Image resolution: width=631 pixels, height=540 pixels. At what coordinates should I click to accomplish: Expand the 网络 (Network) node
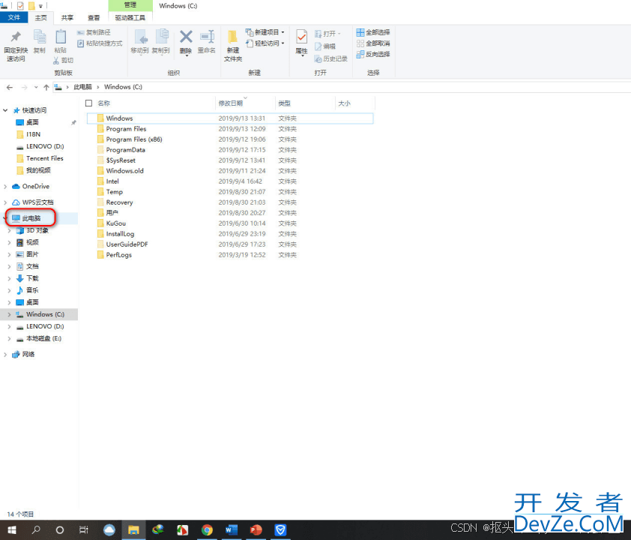(5, 355)
